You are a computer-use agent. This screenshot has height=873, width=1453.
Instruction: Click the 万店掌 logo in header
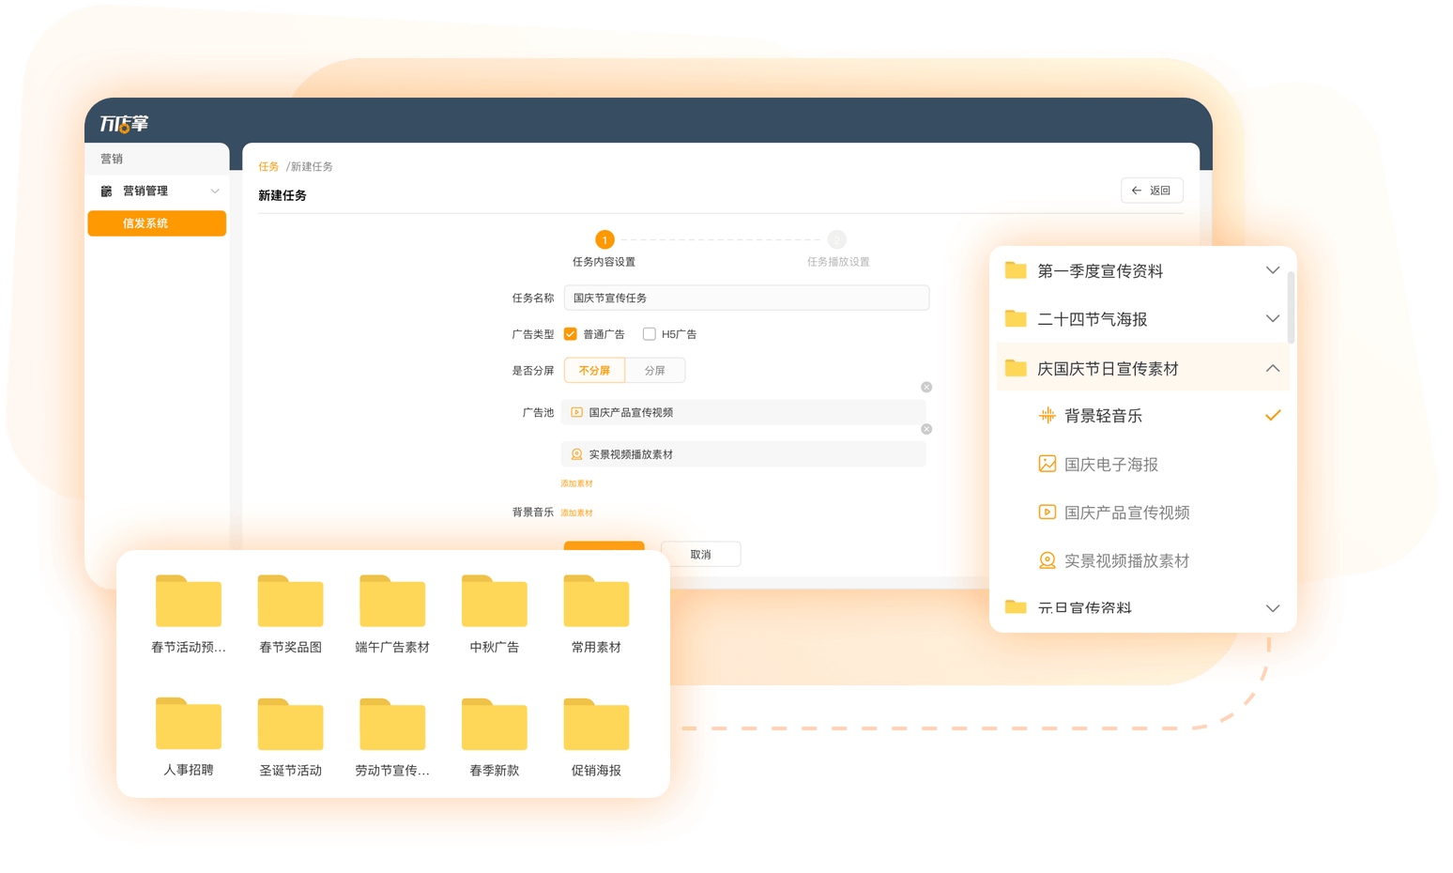[124, 124]
